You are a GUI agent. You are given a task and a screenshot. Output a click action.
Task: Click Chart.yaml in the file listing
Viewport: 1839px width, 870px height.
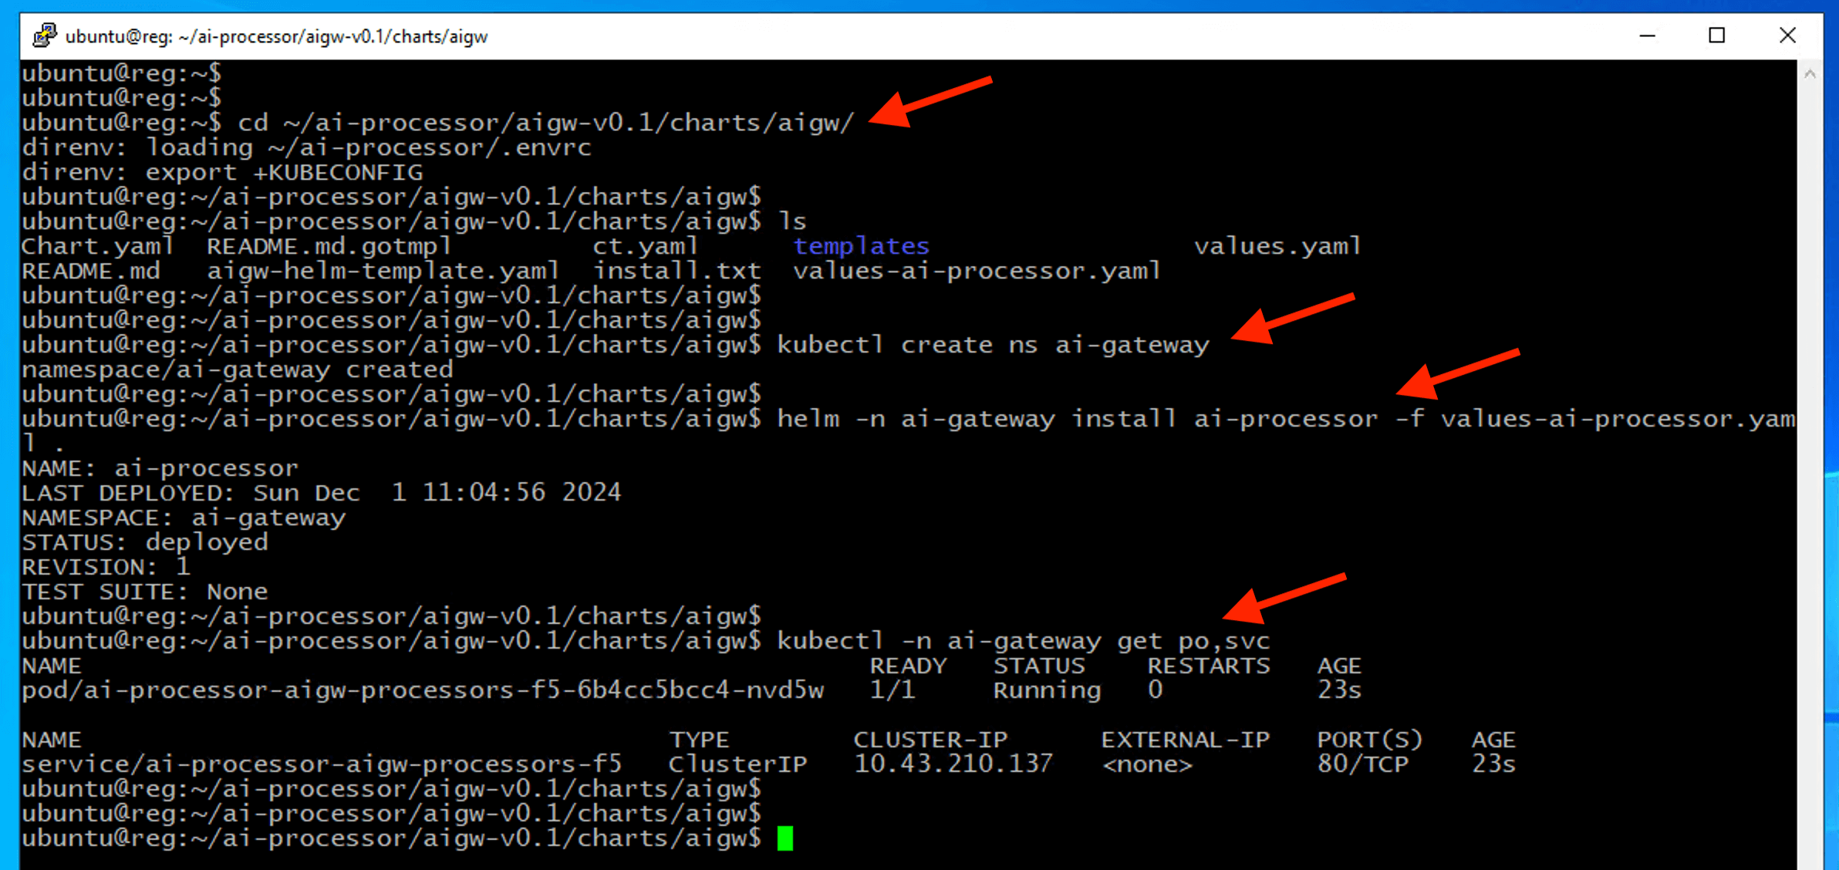click(97, 246)
